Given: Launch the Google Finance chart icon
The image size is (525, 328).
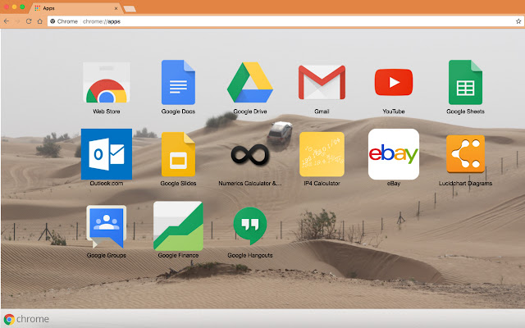Looking at the screenshot, I should (178, 226).
